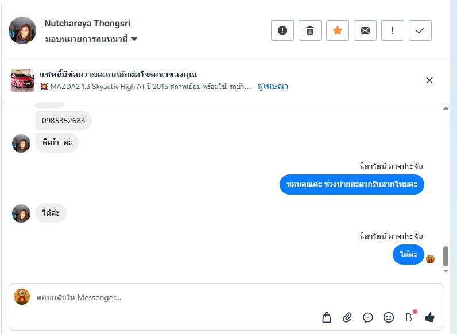Click the Nutchareya Thongsri contact name
Image resolution: width=457 pixels, height=334 pixels.
coord(87,24)
